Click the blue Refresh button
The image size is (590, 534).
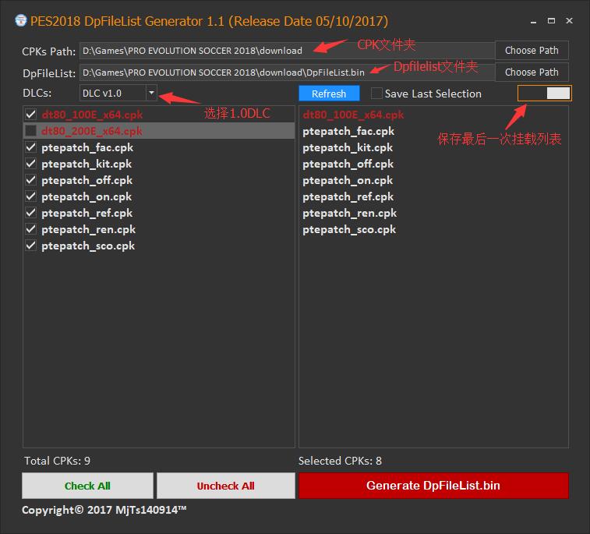[329, 94]
